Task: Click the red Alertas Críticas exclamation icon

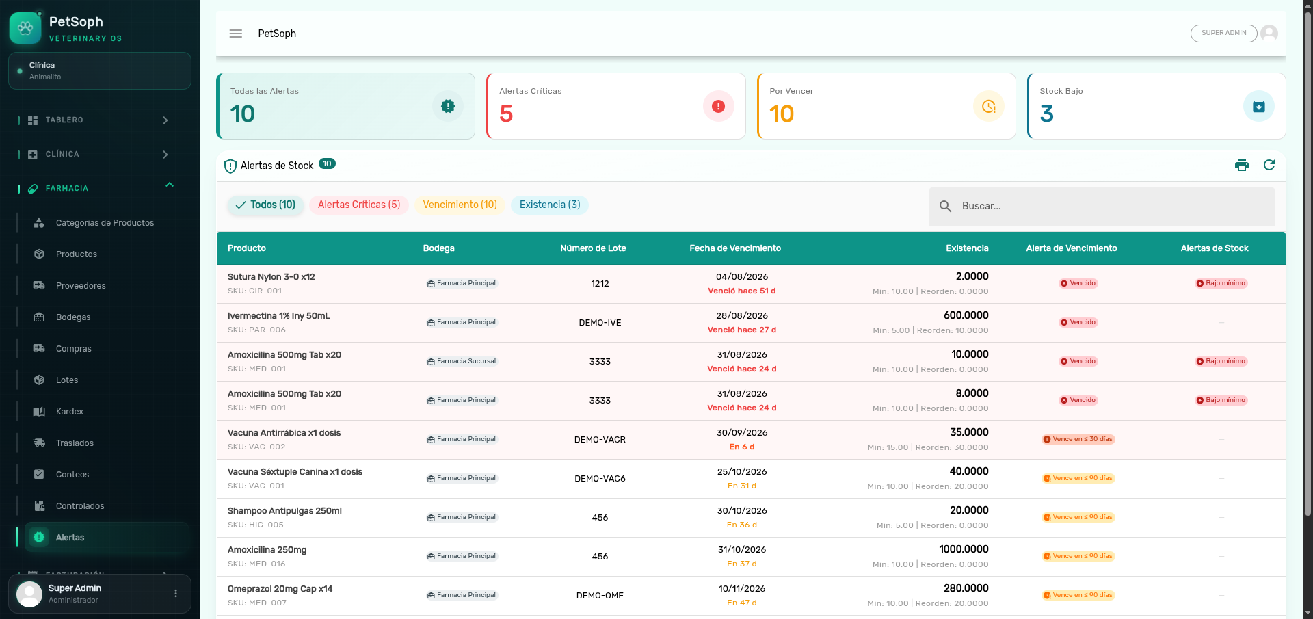Action: pyautogui.click(x=718, y=106)
